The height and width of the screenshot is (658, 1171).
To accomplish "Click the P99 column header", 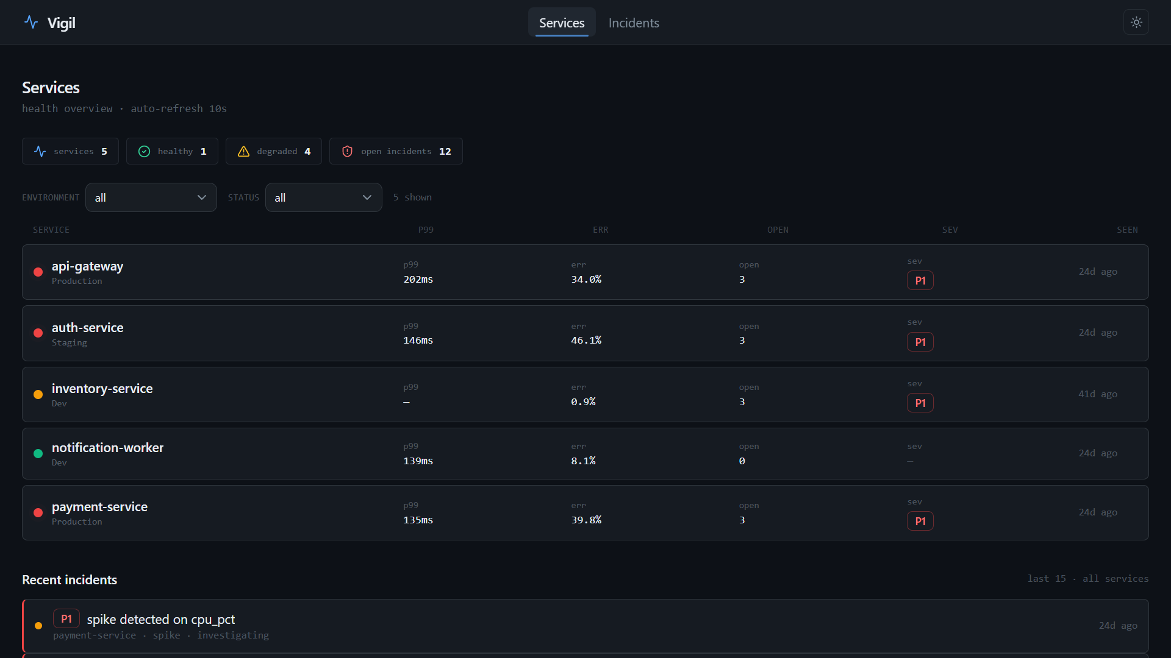I will point(426,230).
